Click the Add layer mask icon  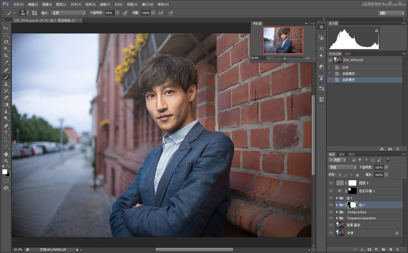[370, 249]
